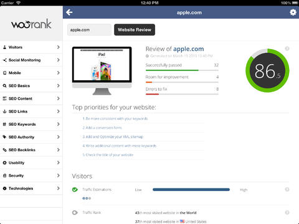Open priority 2: add a conversion form
The height and width of the screenshot is (224, 299).
102,128
